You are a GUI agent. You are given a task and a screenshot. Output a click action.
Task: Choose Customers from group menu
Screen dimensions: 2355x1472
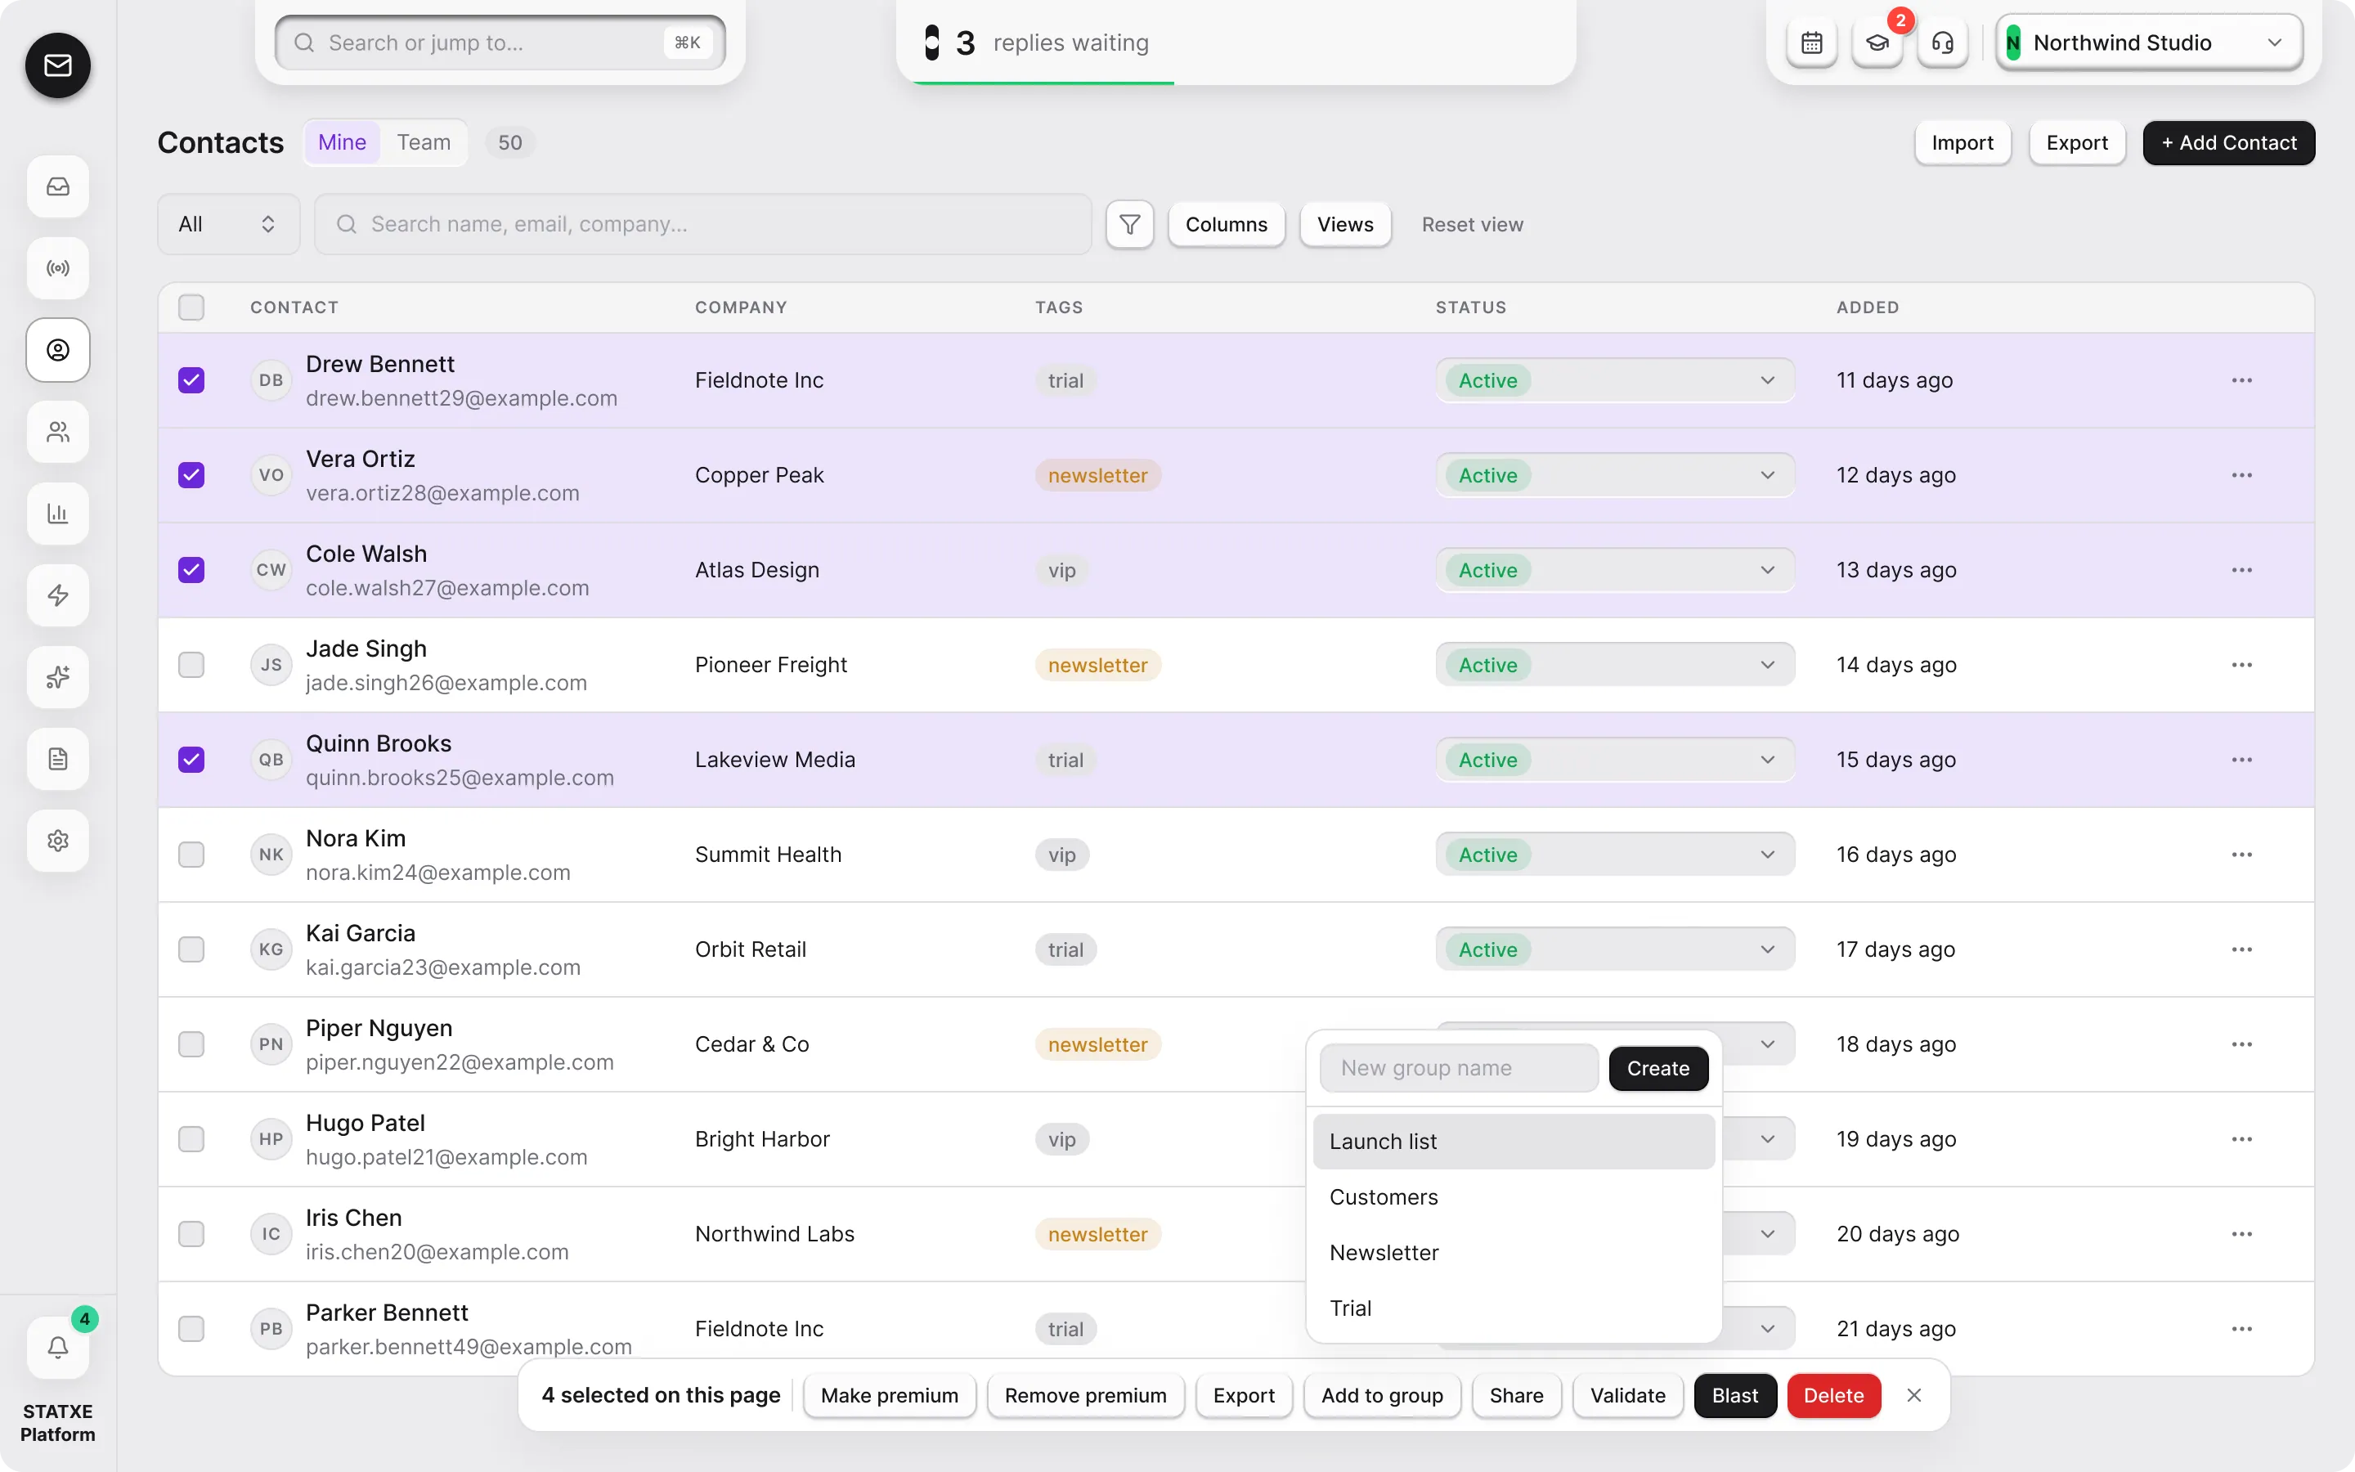point(1514,1196)
